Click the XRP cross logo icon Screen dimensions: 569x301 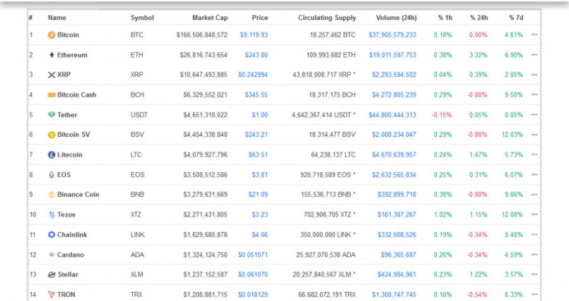click(52, 74)
